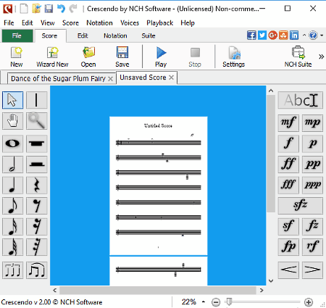326x308 pixels.
Task: Switch to Dance of the Sugar Plum Fairy tab
Action: point(58,78)
